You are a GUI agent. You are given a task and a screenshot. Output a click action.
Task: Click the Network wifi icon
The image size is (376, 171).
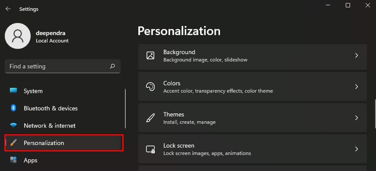13,126
